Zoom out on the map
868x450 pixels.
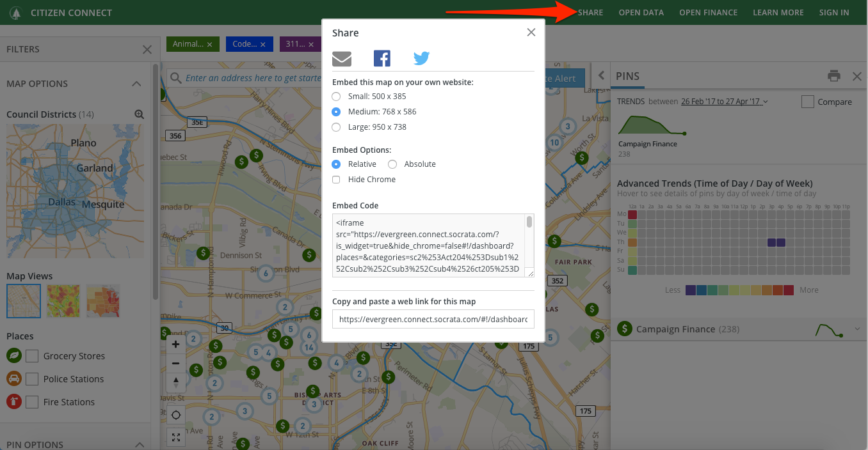[176, 363]
